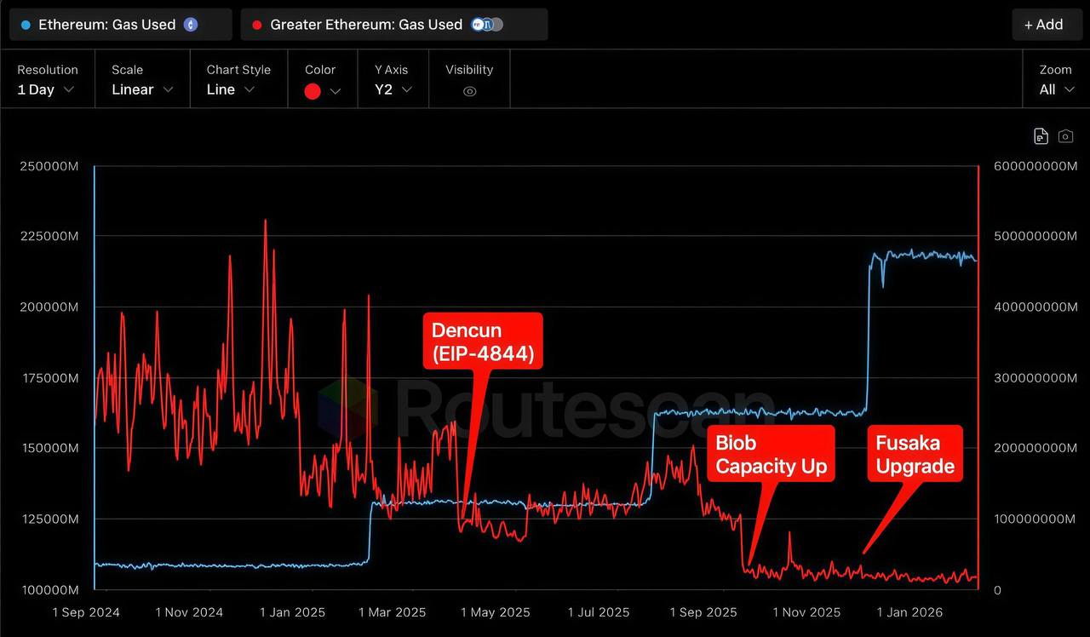Click the Fusaka Upgrade annotation label

pyautogui.click(x=915, y=455)
